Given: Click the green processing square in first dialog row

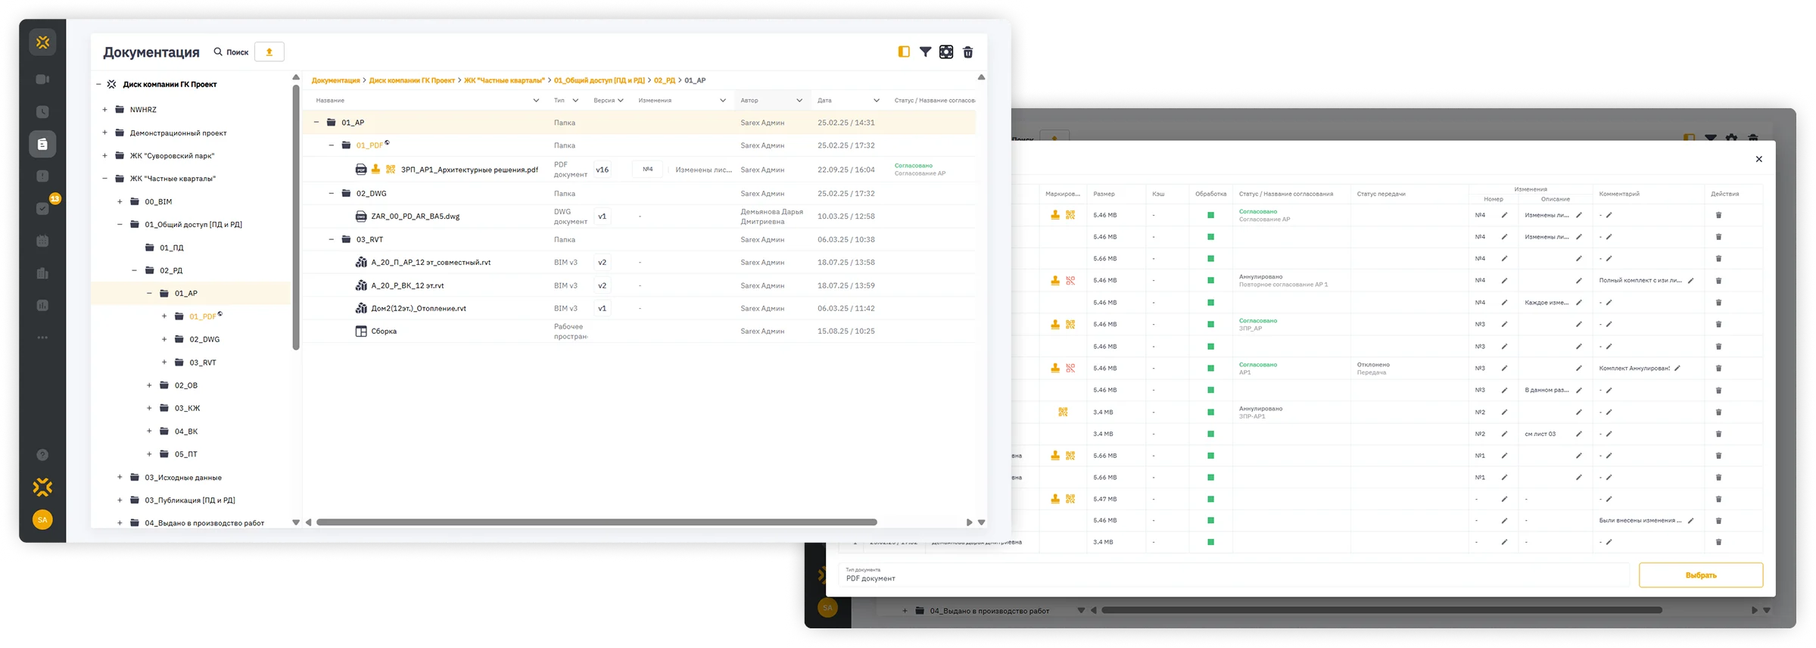Looking at the screenshot, I should click(1210, 215).
